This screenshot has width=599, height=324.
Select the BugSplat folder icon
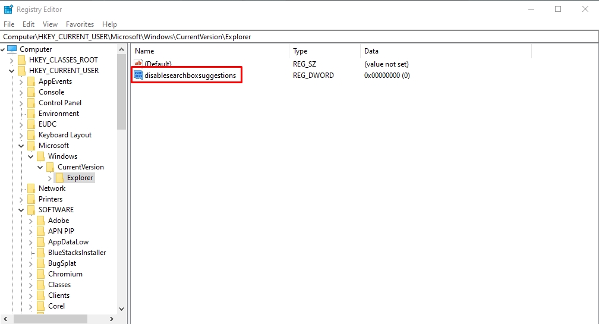tap(41, 263)
